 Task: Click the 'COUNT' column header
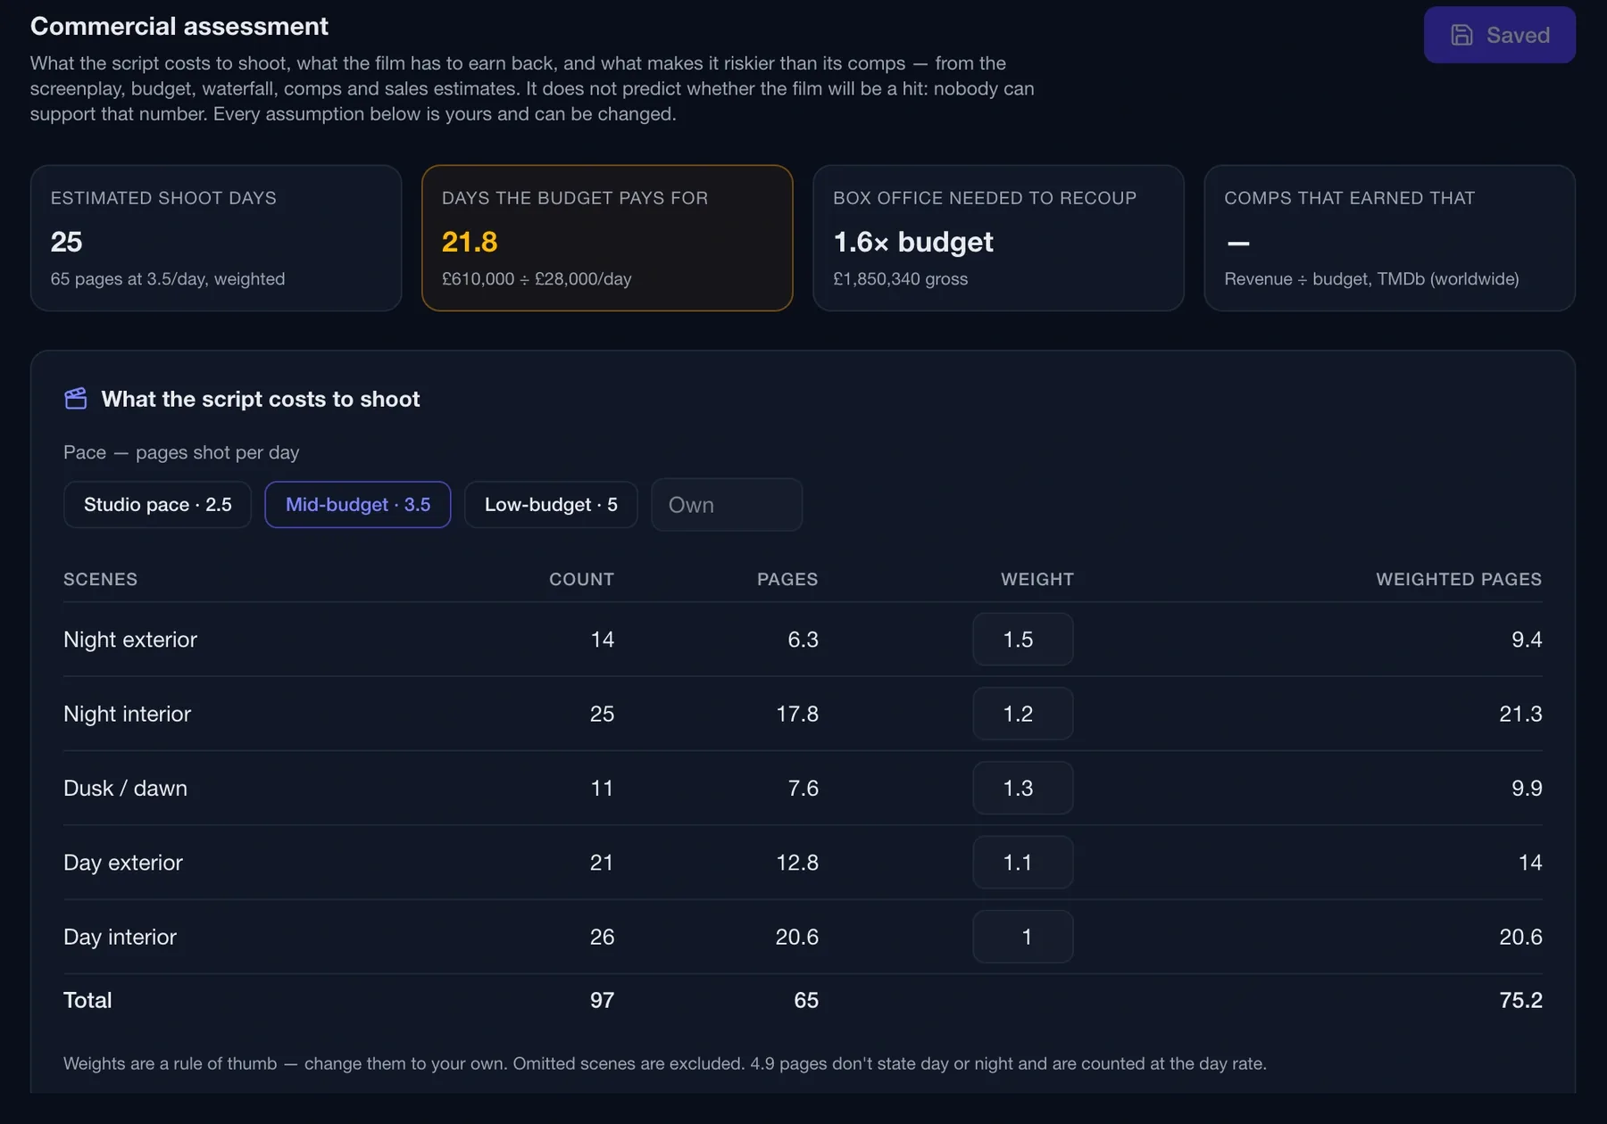(581, 579)
